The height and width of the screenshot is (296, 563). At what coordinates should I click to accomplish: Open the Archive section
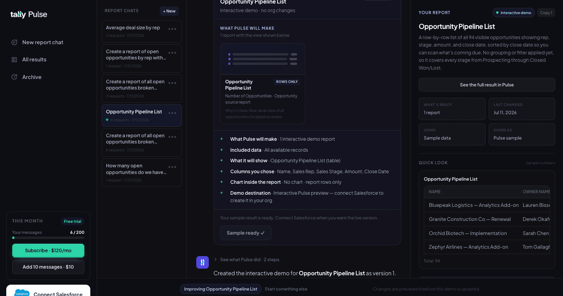(32, 77)
